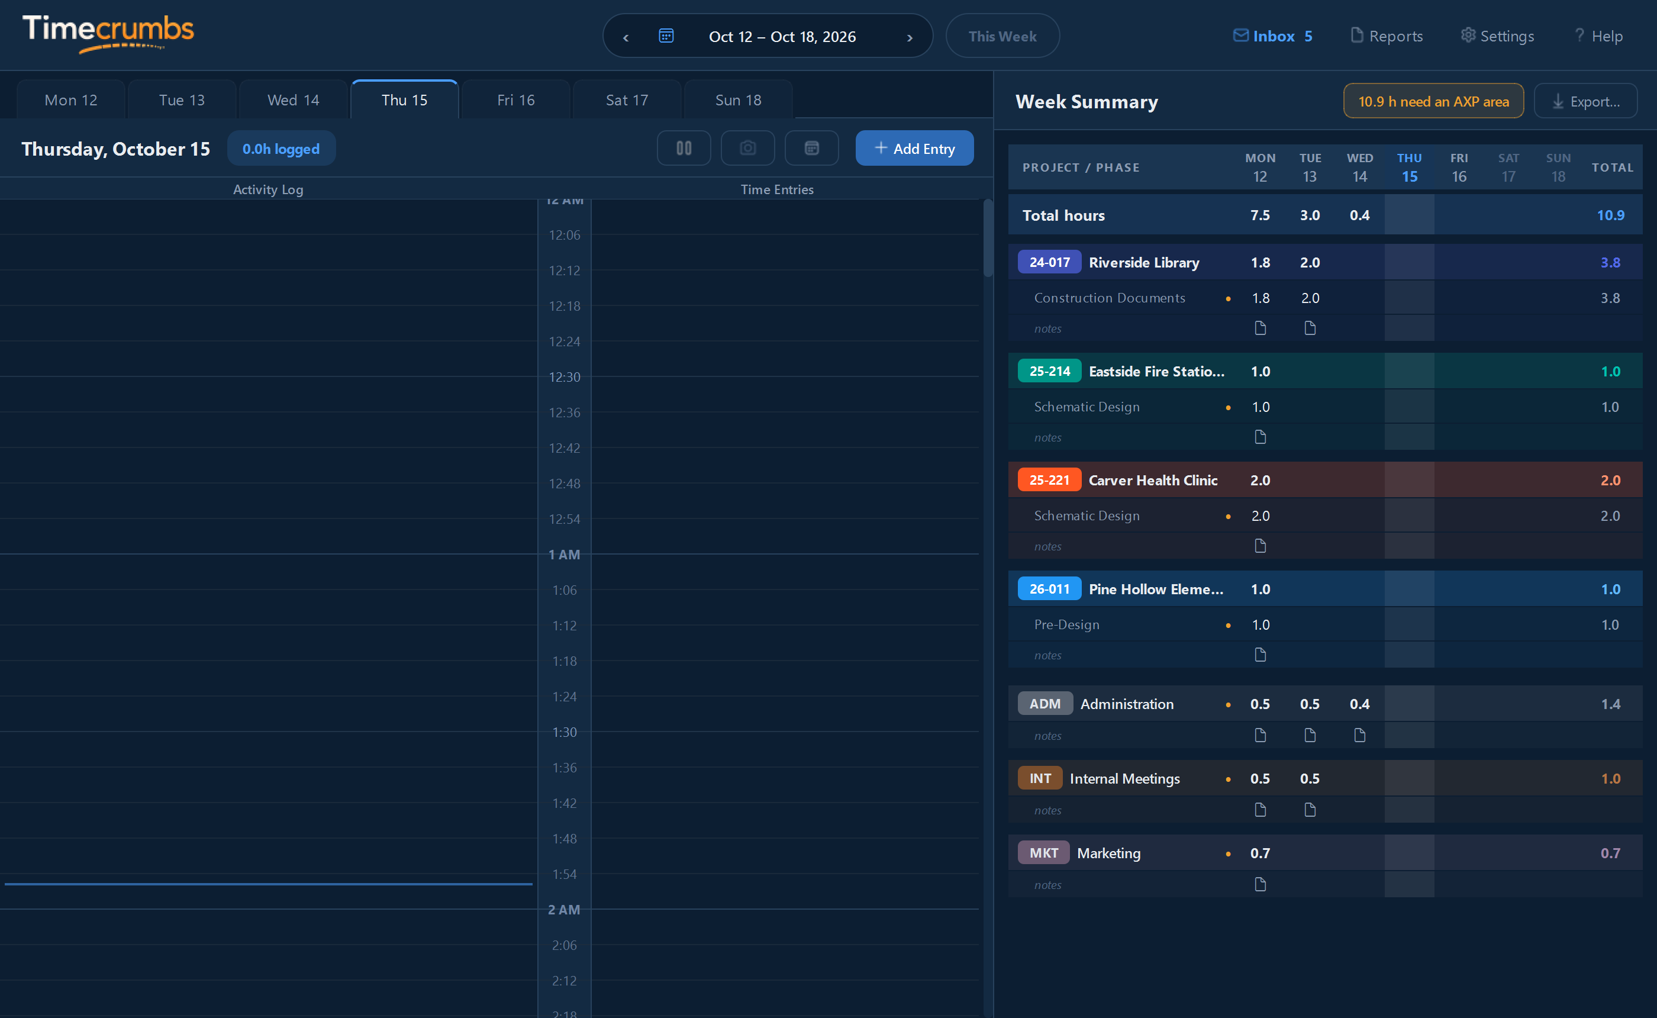
Task: Click the Total hours weekly total 10.9
Action: tap(1611, 215)
